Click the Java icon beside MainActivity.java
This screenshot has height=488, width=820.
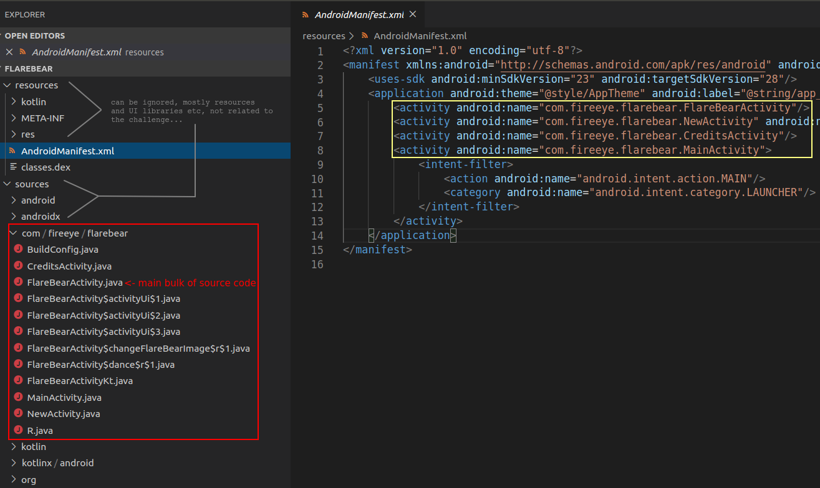pyautogui.click(x=18, y=397)
